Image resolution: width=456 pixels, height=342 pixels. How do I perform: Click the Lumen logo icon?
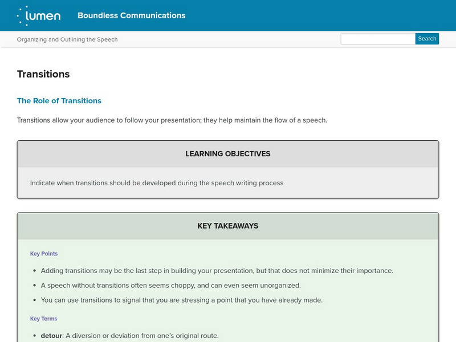(x=39, y=16)
